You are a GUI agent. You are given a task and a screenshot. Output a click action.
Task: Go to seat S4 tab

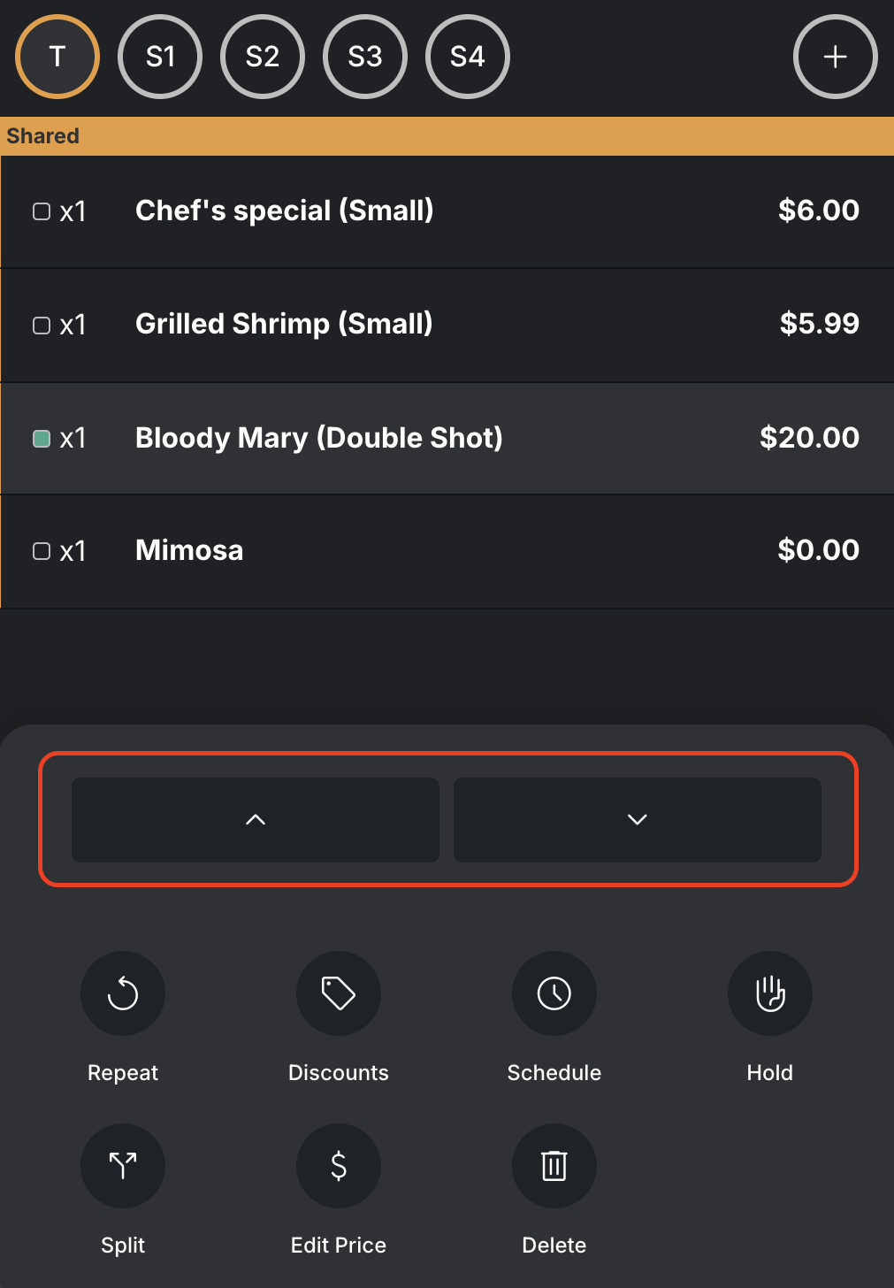point(468,57)
